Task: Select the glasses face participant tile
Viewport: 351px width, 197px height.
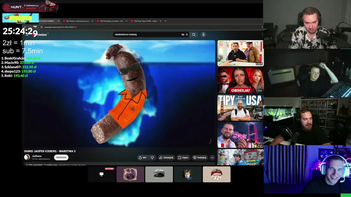Action: click(x=130, y=174)
